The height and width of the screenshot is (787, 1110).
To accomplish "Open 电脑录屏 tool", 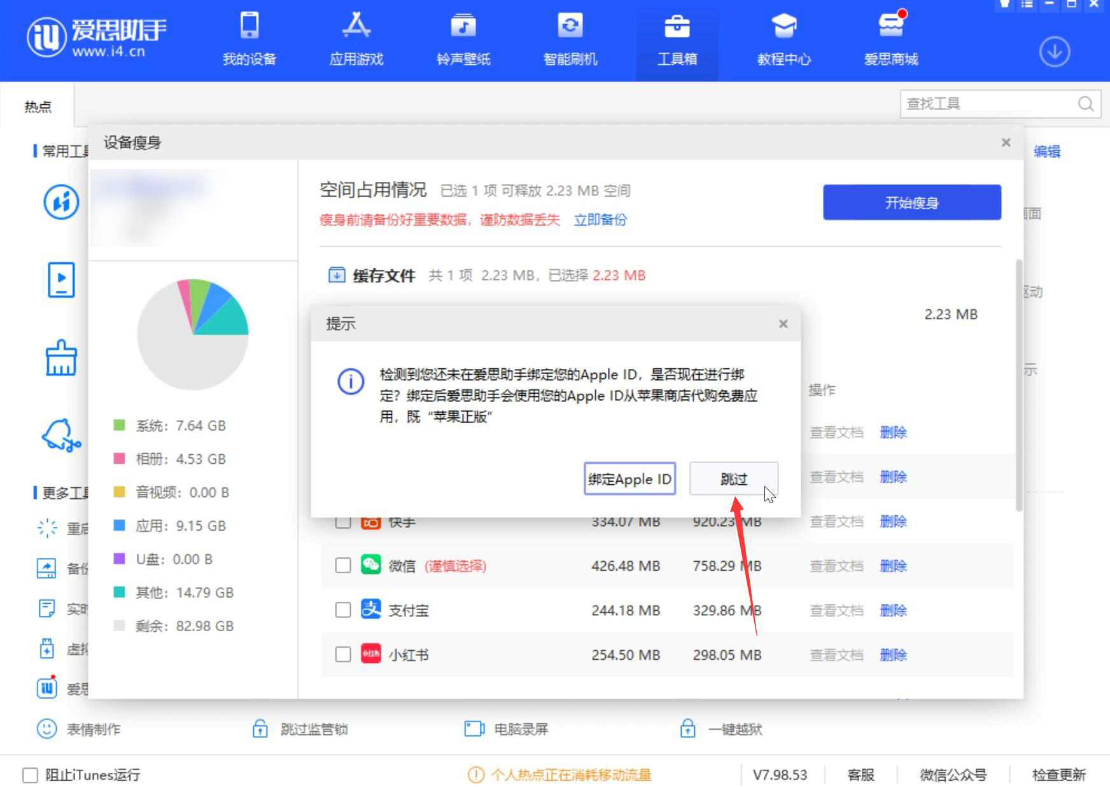I will click(507, 729).
